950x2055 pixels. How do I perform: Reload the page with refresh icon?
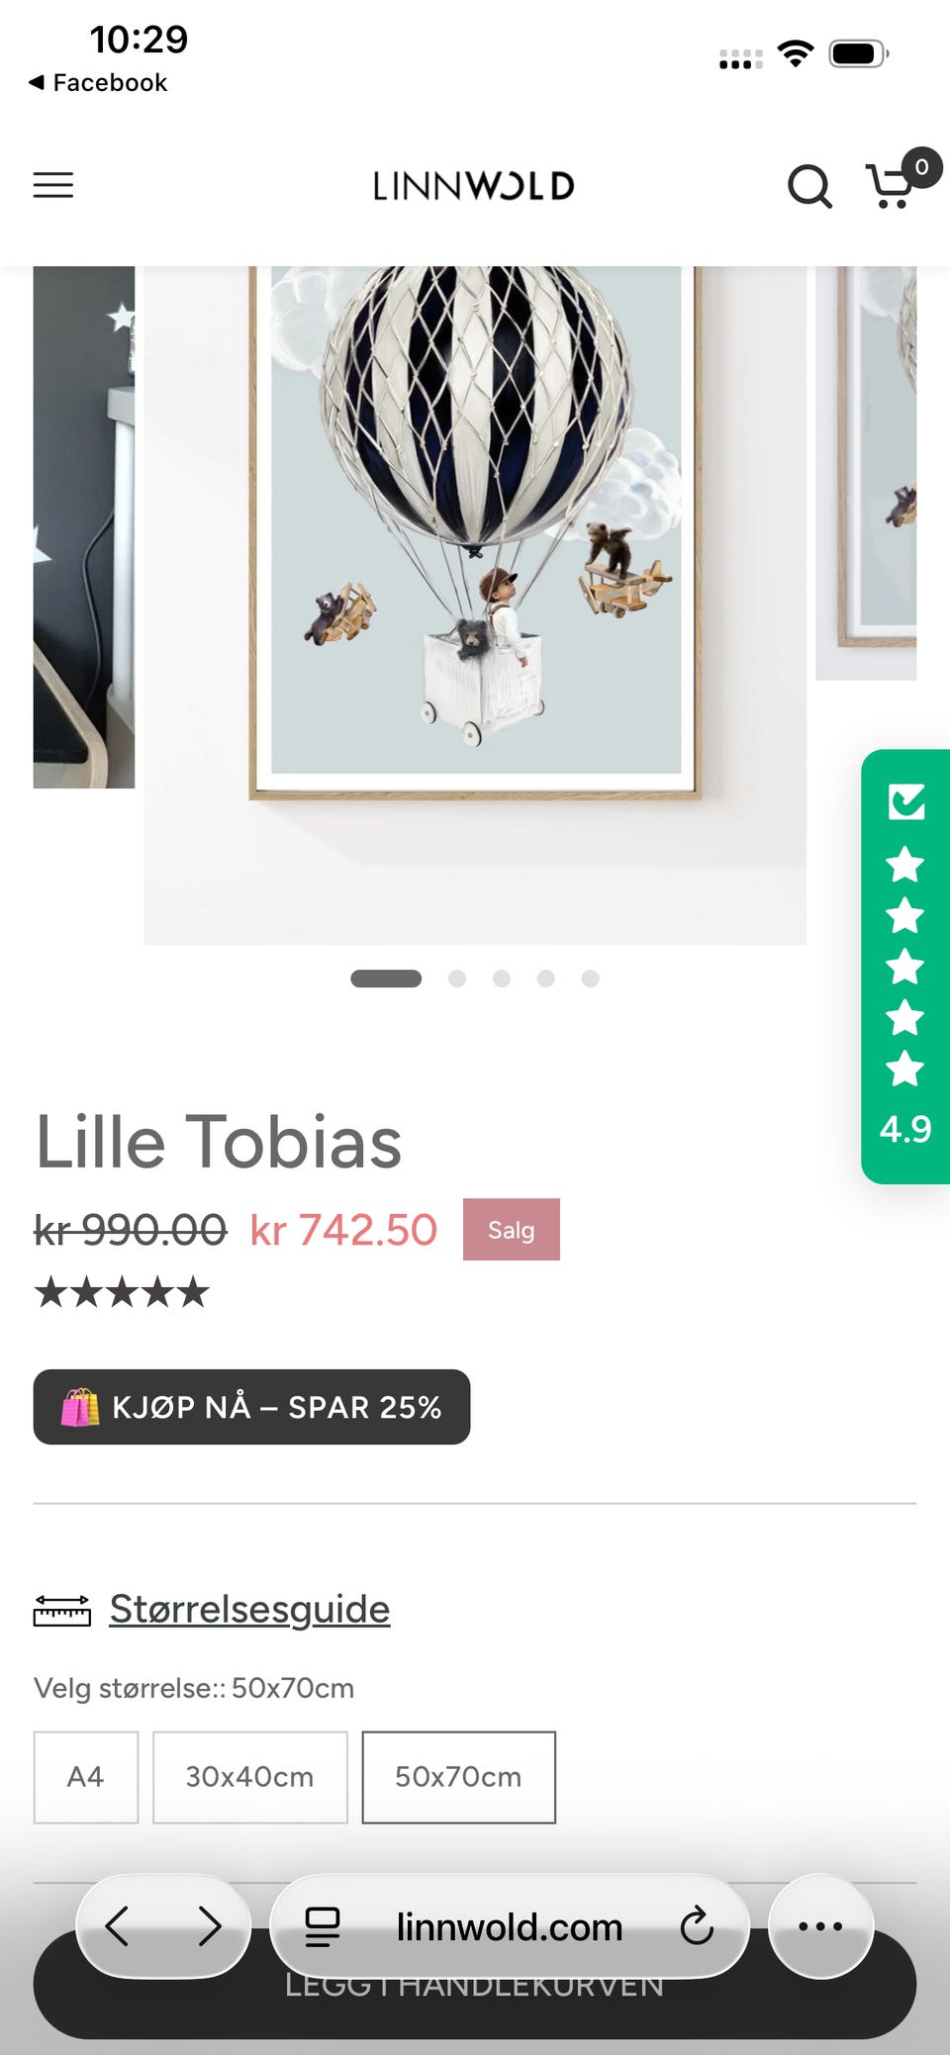(x=697, y=1926)
